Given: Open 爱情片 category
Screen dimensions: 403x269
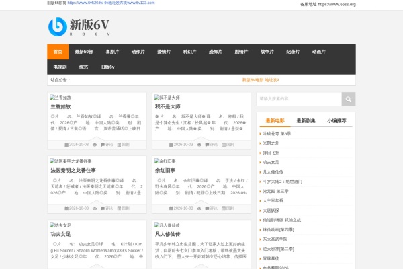Looking at the screenshot, I should pos(164,52).
